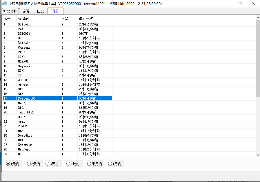
Task: Sort by the 关键词 column header
Action: pos(38,19)
